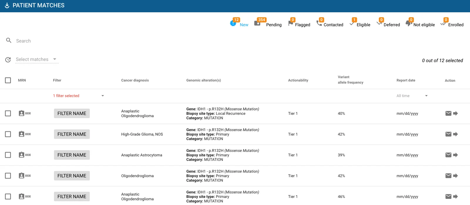Click FILTER NAME button in Anaplastic Astrocytoma row
Image resolution: width=470 pixels, height=205 pixels.
[x=72, y=155]
